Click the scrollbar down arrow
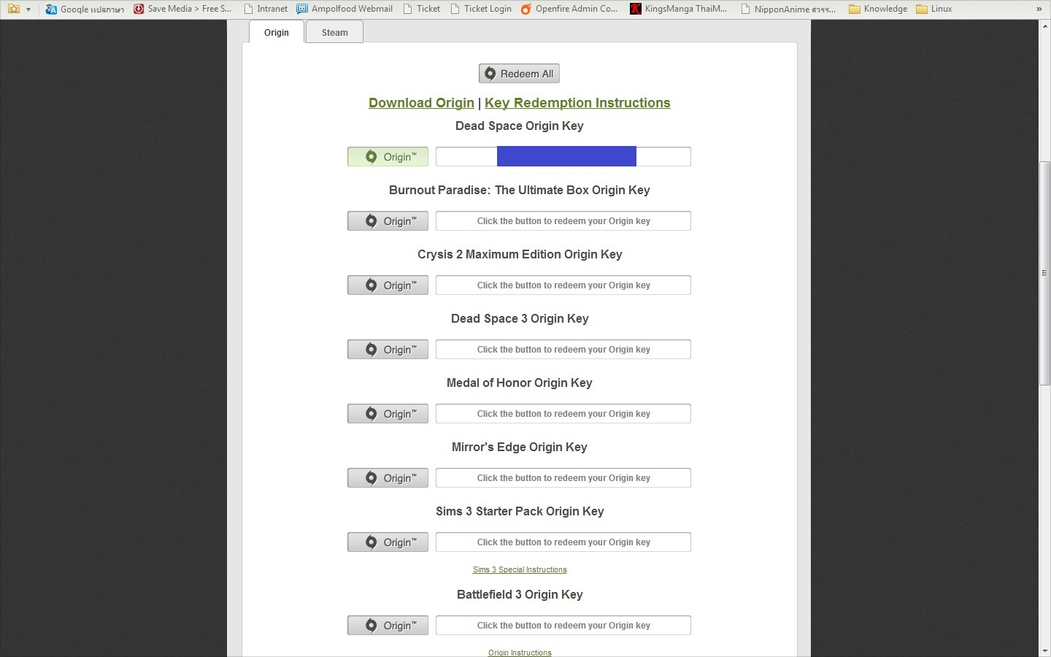 [x=1044, y=650]
